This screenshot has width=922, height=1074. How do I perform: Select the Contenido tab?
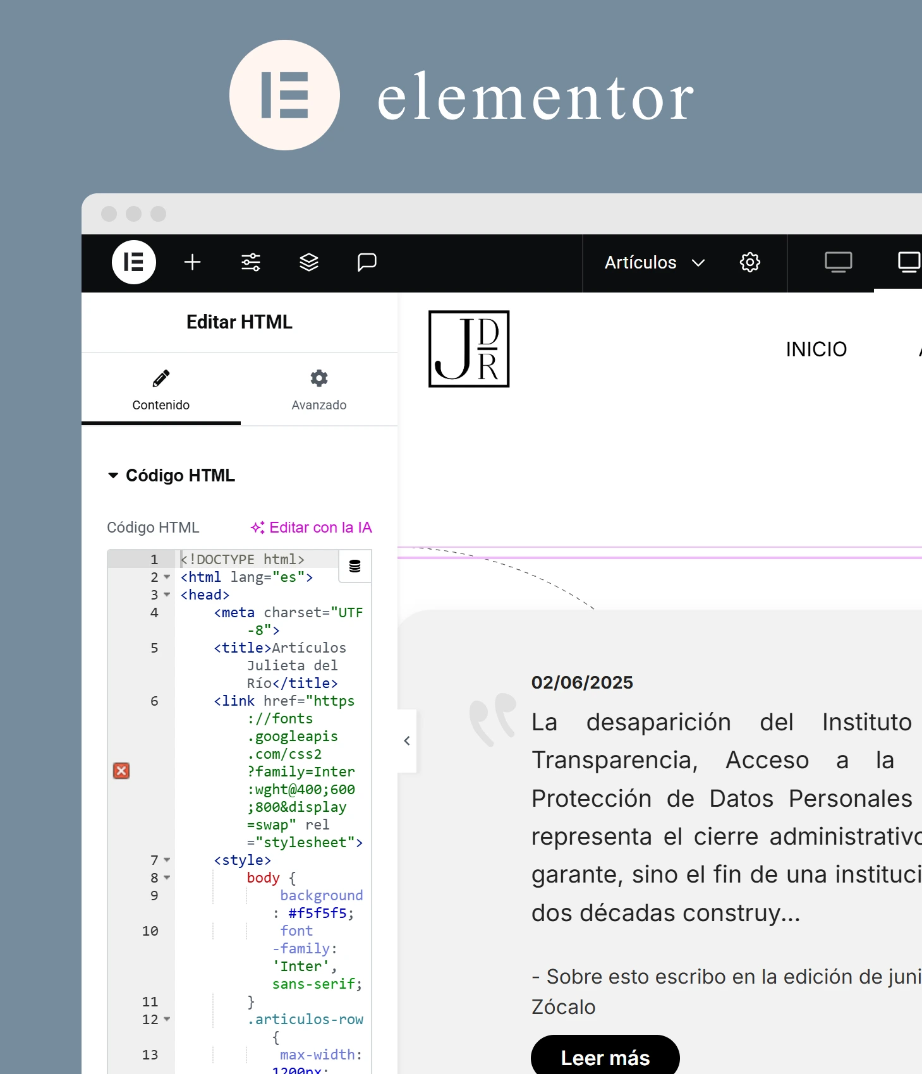pyautogui.click(x=161, y=390)
